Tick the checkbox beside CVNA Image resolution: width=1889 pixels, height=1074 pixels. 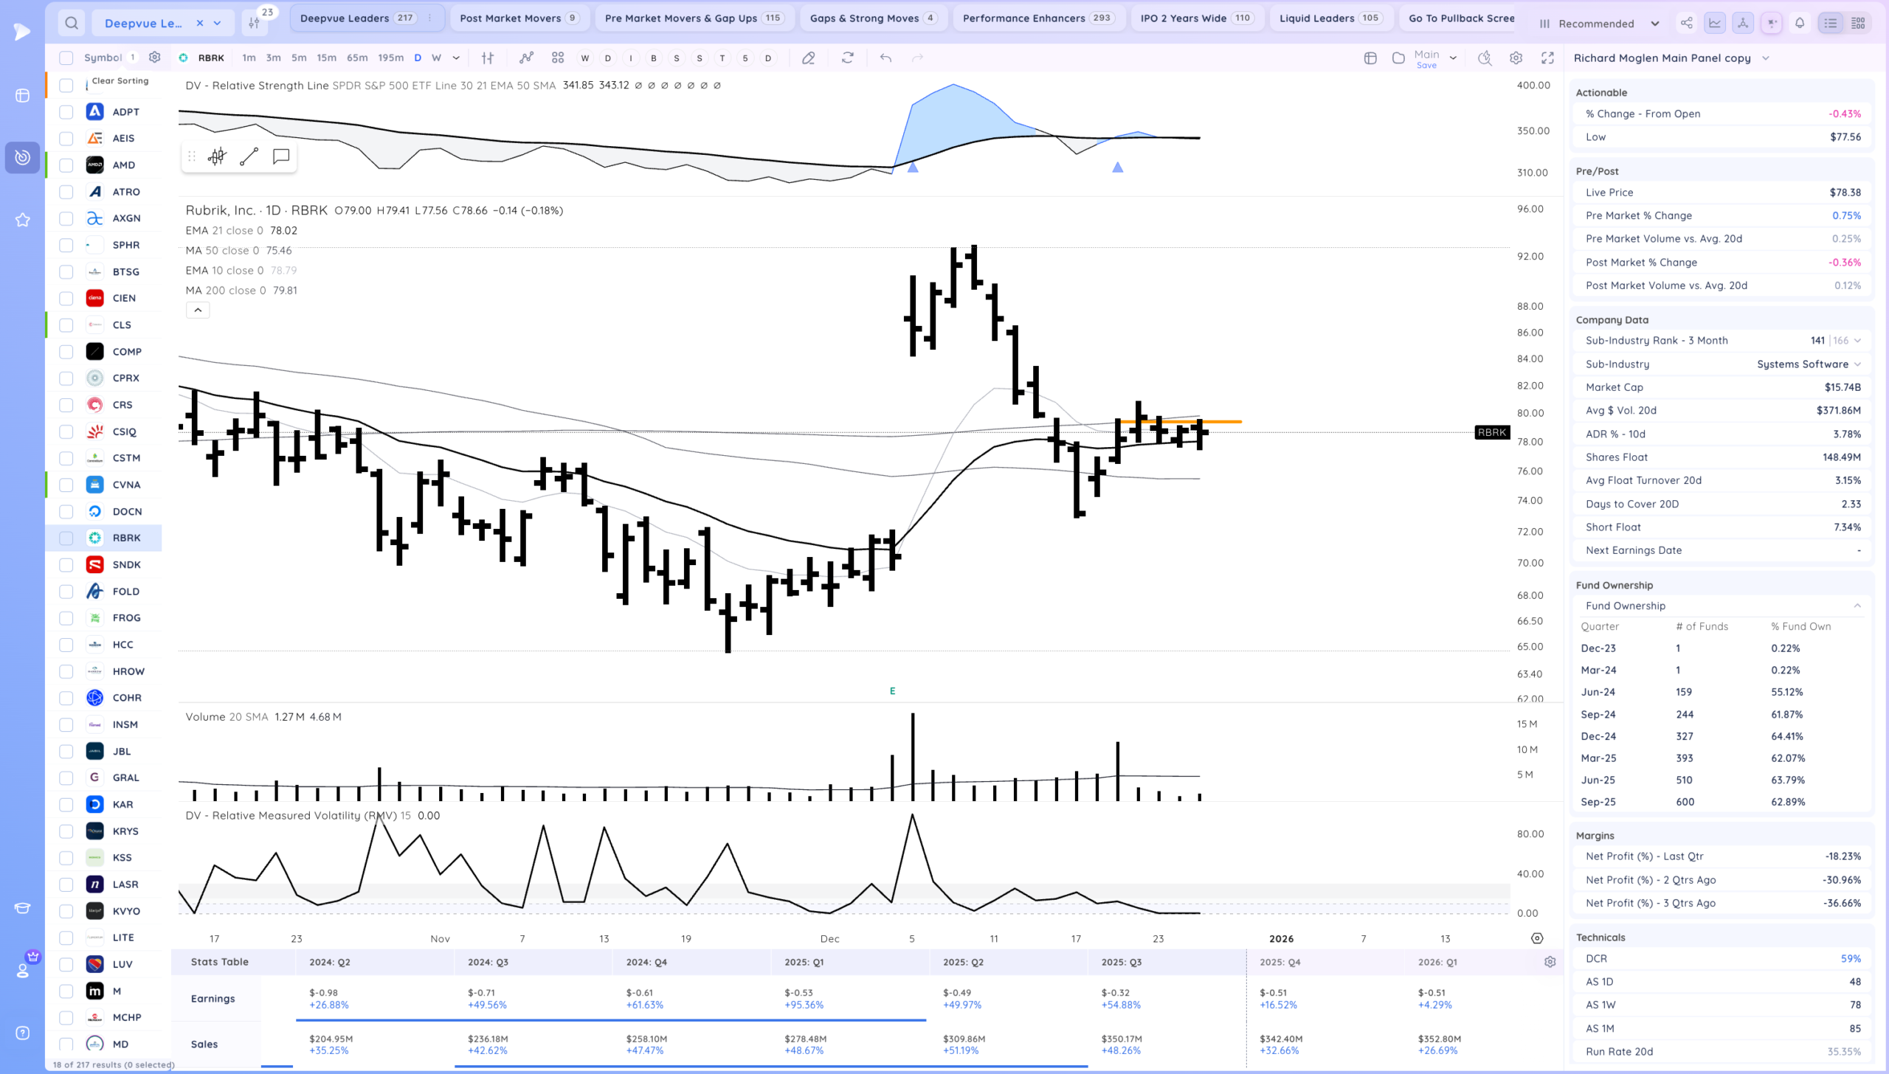pos(66,485)
